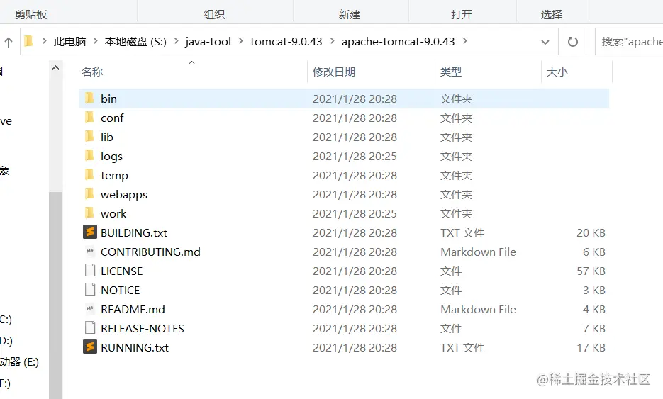Sort files by 修改日期 column header
Screen dimensions: 663x399
[334, 72]
